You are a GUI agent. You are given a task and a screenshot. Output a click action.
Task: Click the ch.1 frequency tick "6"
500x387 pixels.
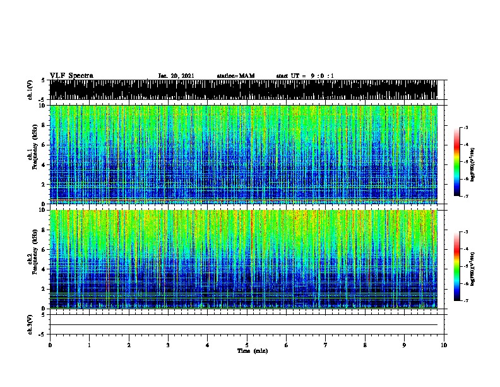click(x=44, y=145)
